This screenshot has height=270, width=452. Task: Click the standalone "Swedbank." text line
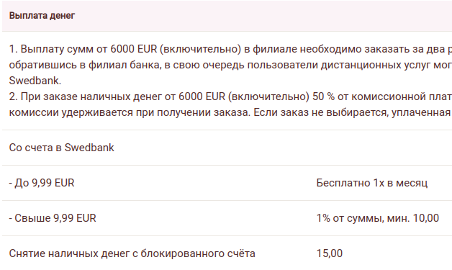pos(35,81)
